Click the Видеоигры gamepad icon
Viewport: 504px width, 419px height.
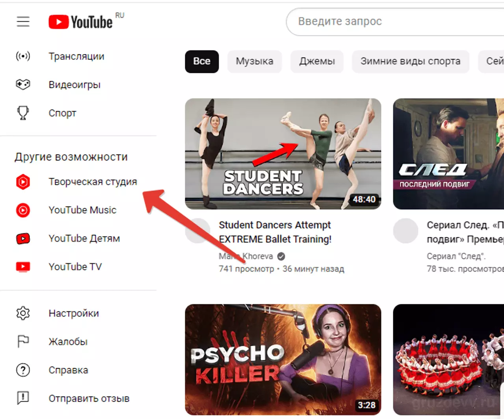pyautogui.click(x=23, y=85)
